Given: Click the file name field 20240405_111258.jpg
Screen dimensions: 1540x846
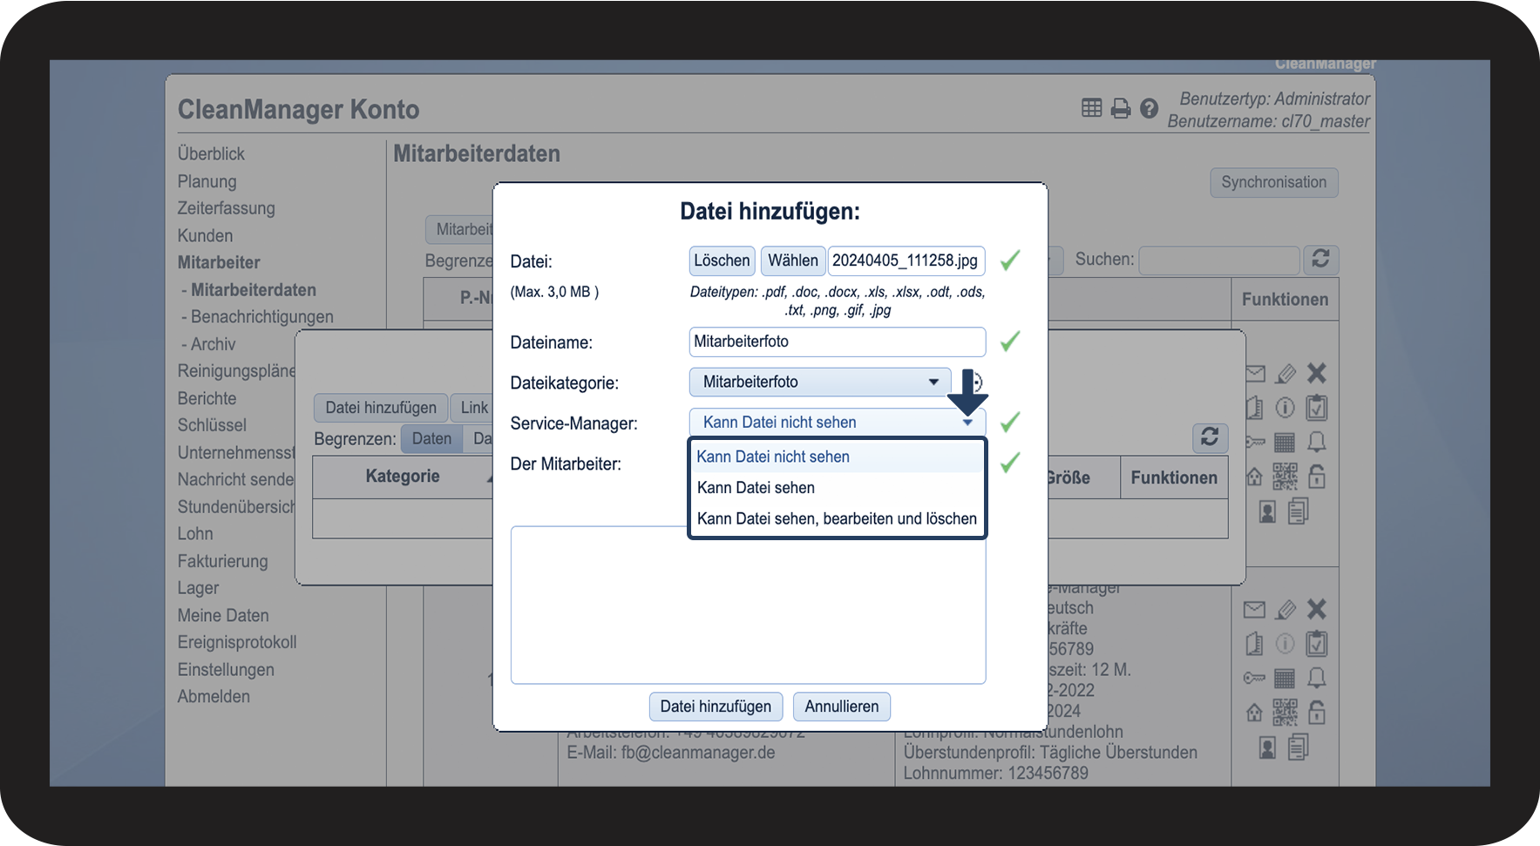Looking at the screenshot, I should [906, 261].
